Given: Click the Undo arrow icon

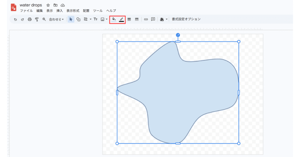Looking at the screenshot, I should coord(15,19).
